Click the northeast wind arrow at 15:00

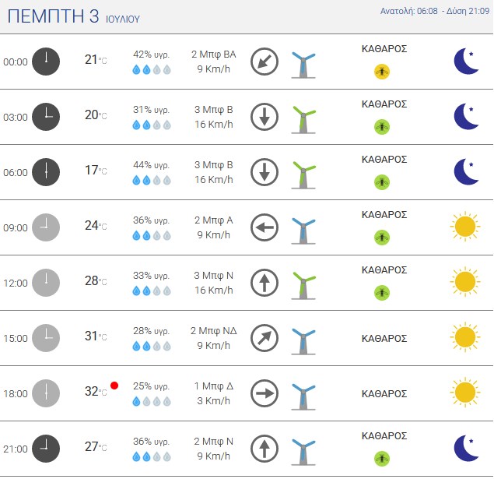pyautogui.click(x=265, y=338)
